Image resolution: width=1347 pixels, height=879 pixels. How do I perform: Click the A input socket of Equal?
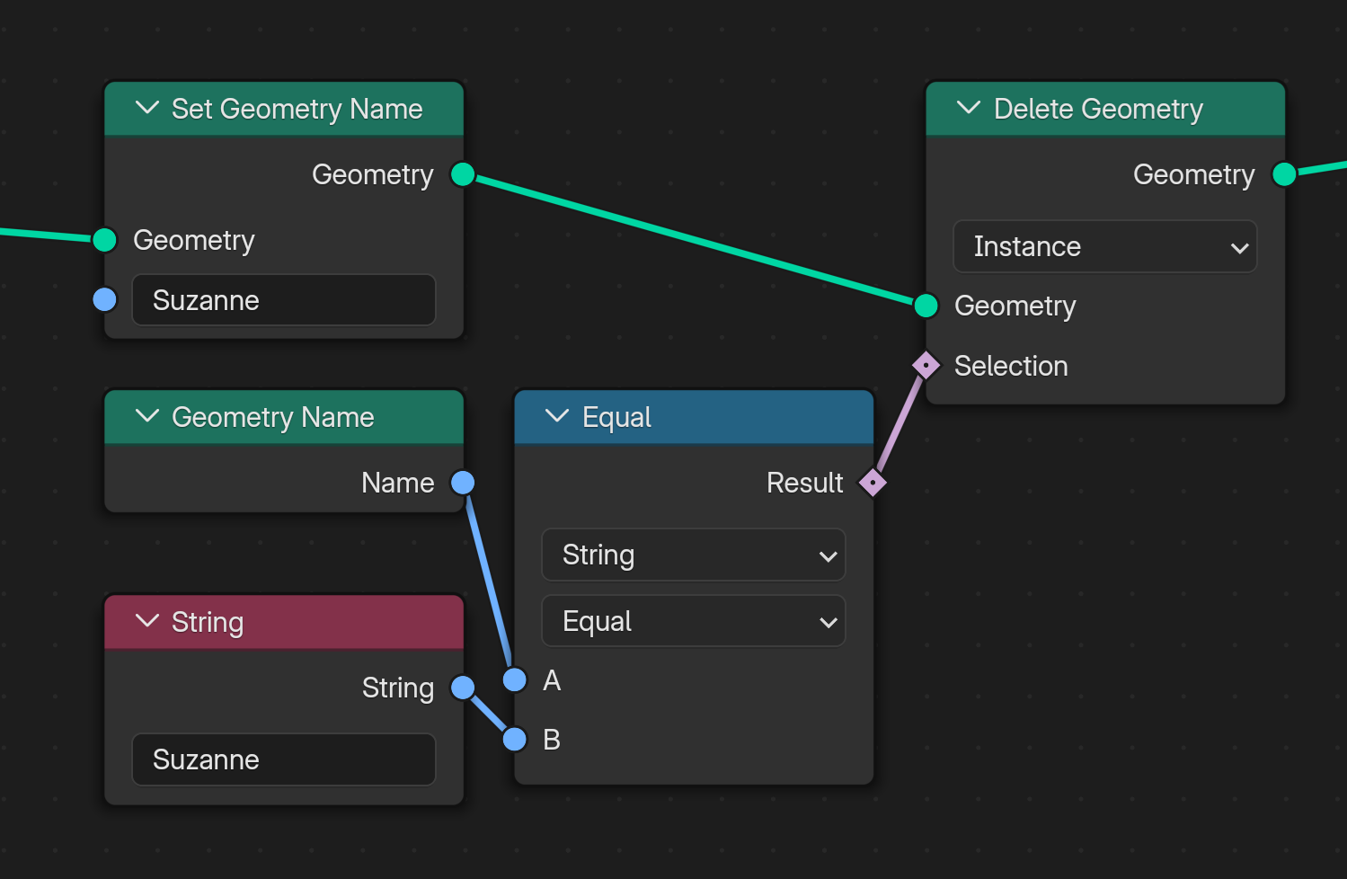pos(515,679)
